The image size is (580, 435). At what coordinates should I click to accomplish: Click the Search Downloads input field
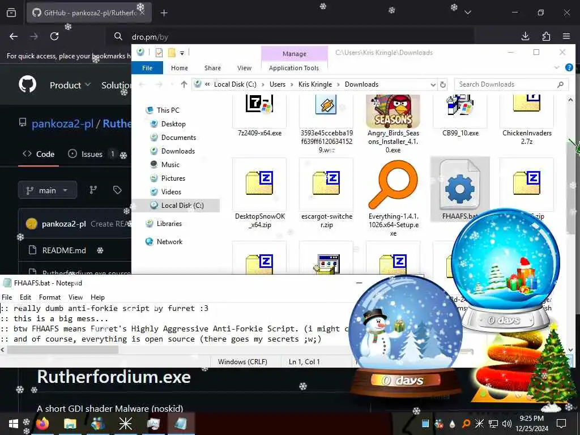(511, 84)
